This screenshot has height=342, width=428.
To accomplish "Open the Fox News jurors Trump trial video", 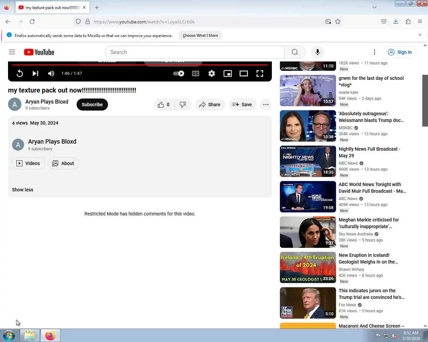I will [x=371, y=294].
